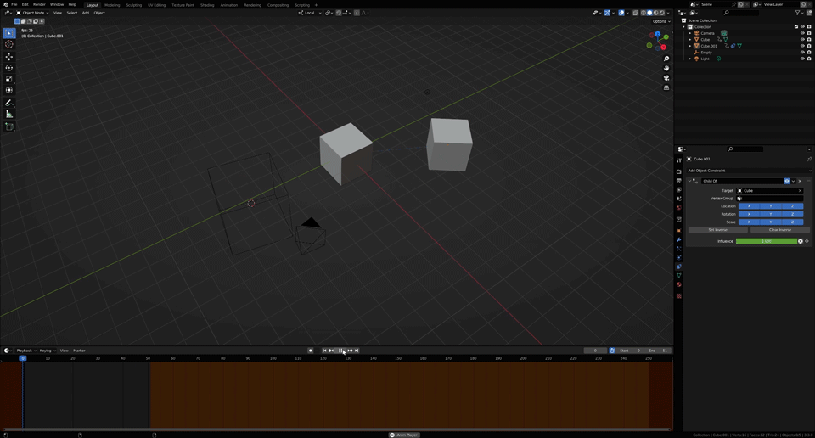This screenshot has height=438, width=815.
Task: Switch to the Animation workspace tab
Action: click(228, 5)
